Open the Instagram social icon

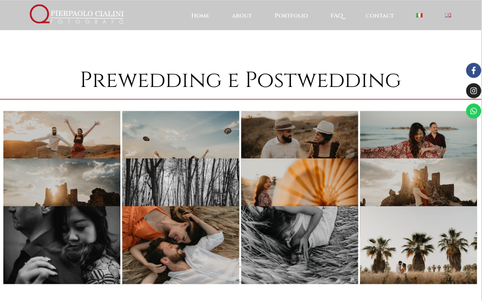(473, 91)
